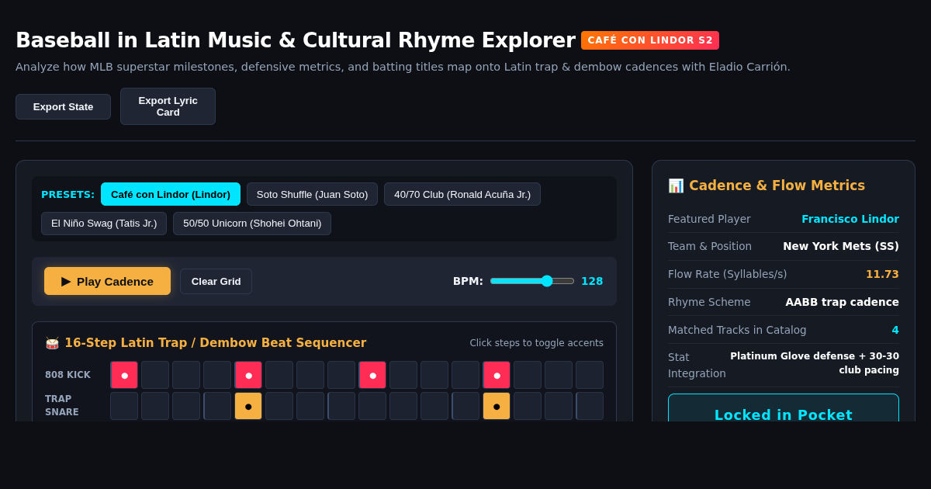Toggle Trap Snare step 8

pos(341,406)
